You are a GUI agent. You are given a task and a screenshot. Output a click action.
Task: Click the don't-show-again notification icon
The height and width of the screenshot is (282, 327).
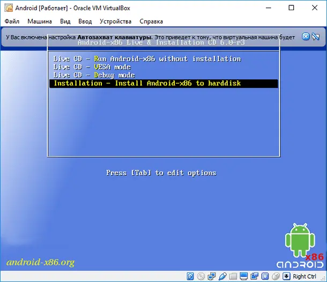coord(316,36)
